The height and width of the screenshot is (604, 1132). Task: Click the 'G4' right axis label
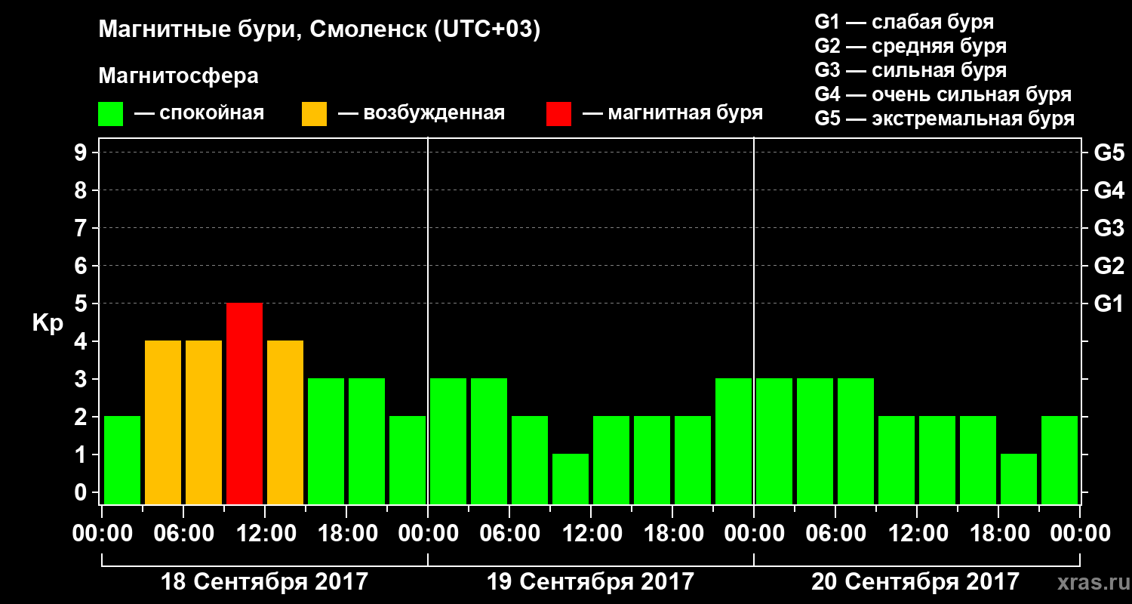click(1109, 190)
